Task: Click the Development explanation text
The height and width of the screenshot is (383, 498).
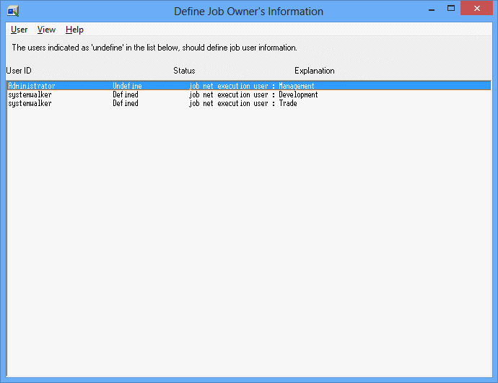Action: (298, 94)
